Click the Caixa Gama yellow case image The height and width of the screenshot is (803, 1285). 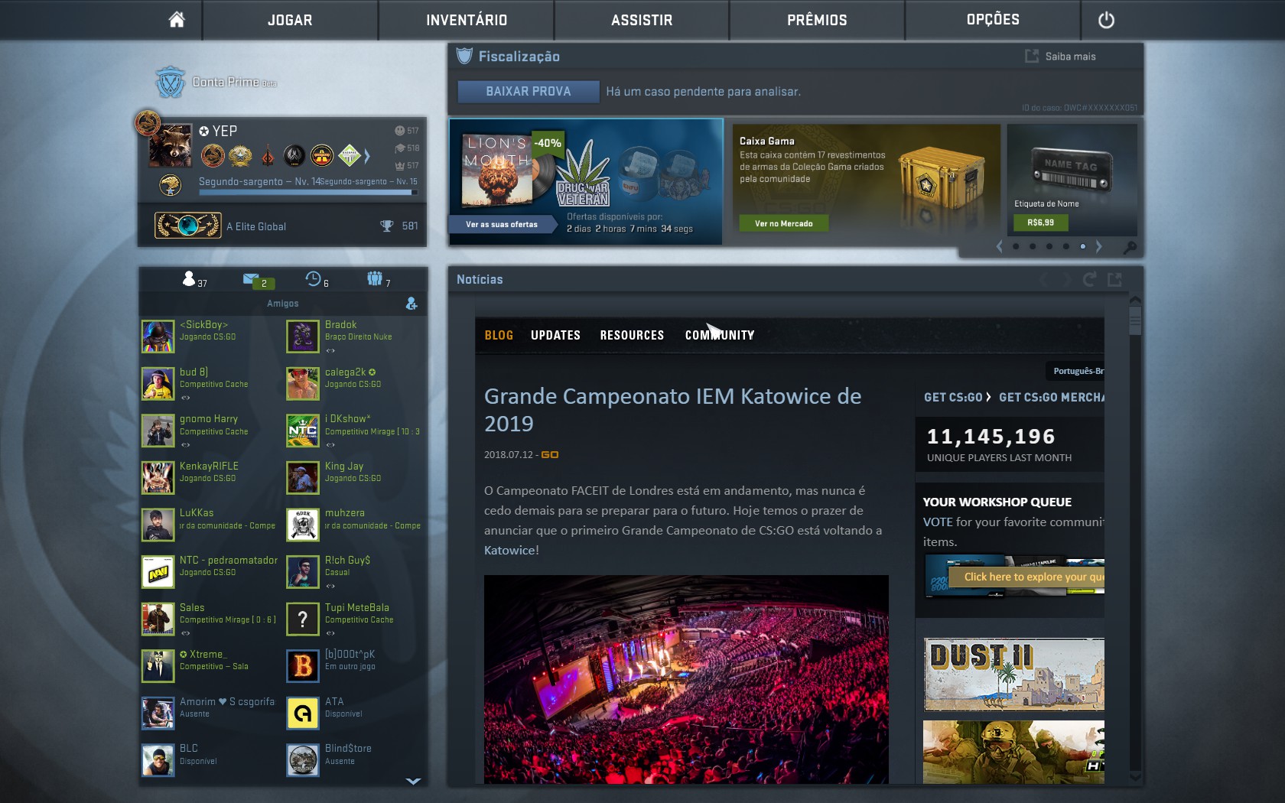pyautogui.click(x=941, y=180)
